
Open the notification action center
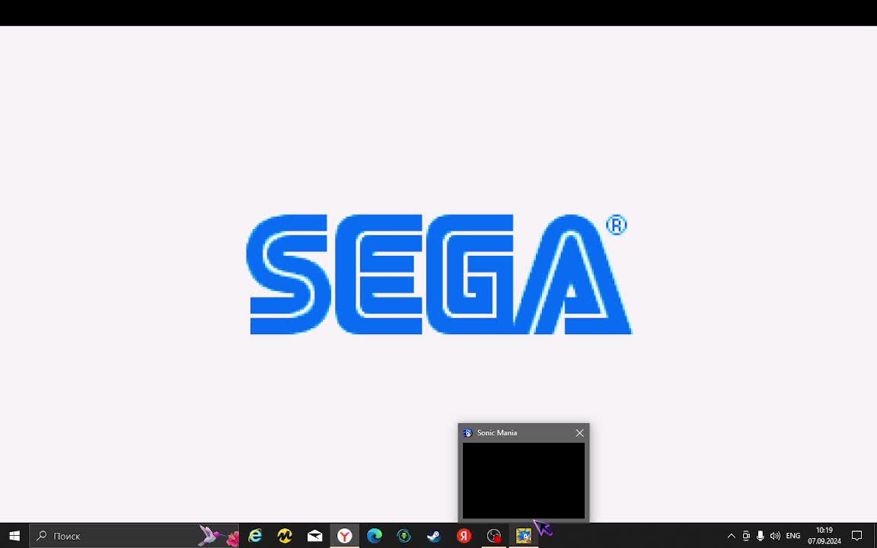(x=857, y=536)
